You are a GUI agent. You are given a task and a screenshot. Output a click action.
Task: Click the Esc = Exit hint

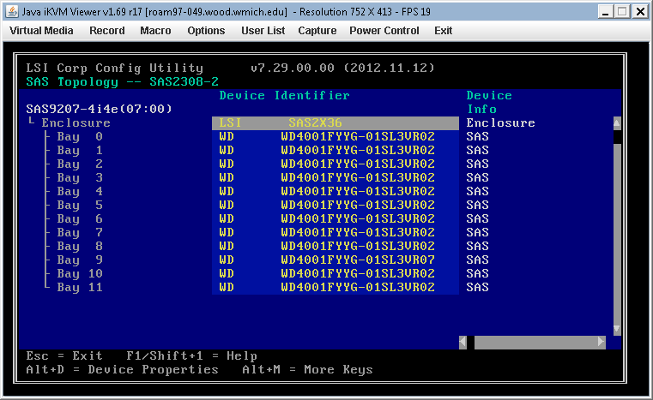pos(64,356)
